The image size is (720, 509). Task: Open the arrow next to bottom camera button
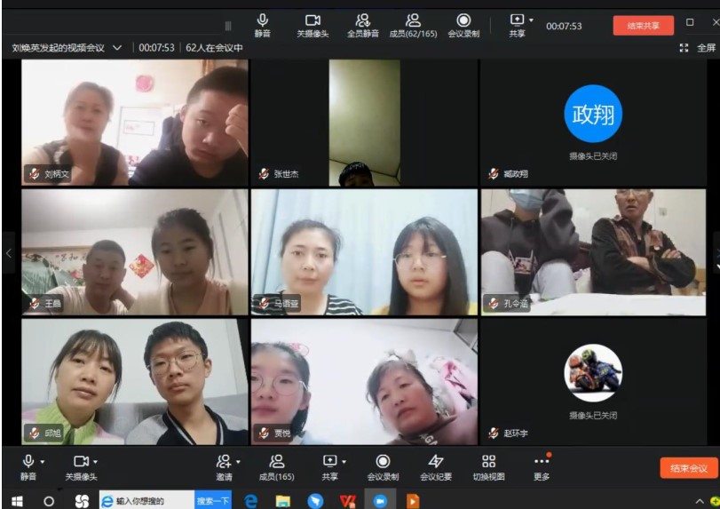click(x=95, y=462)
